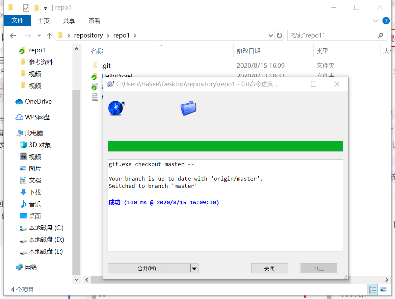Click the search magnifier icon

click(381, 36)
